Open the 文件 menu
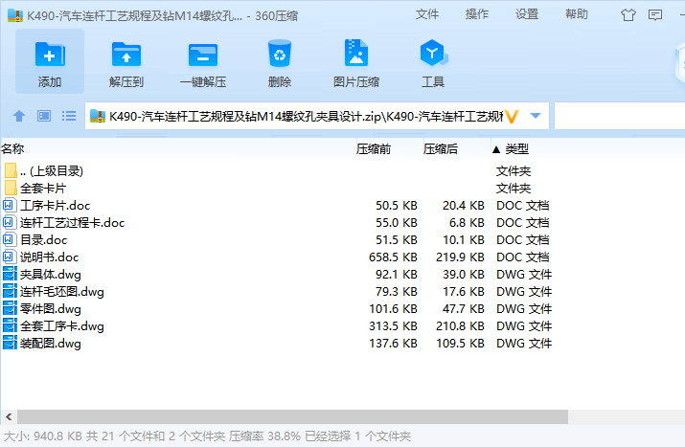Screen dimensions: 685x447 click(x=427, y=14)
